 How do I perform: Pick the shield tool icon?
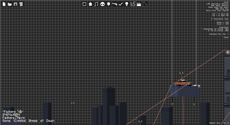[x=108, y=4]
